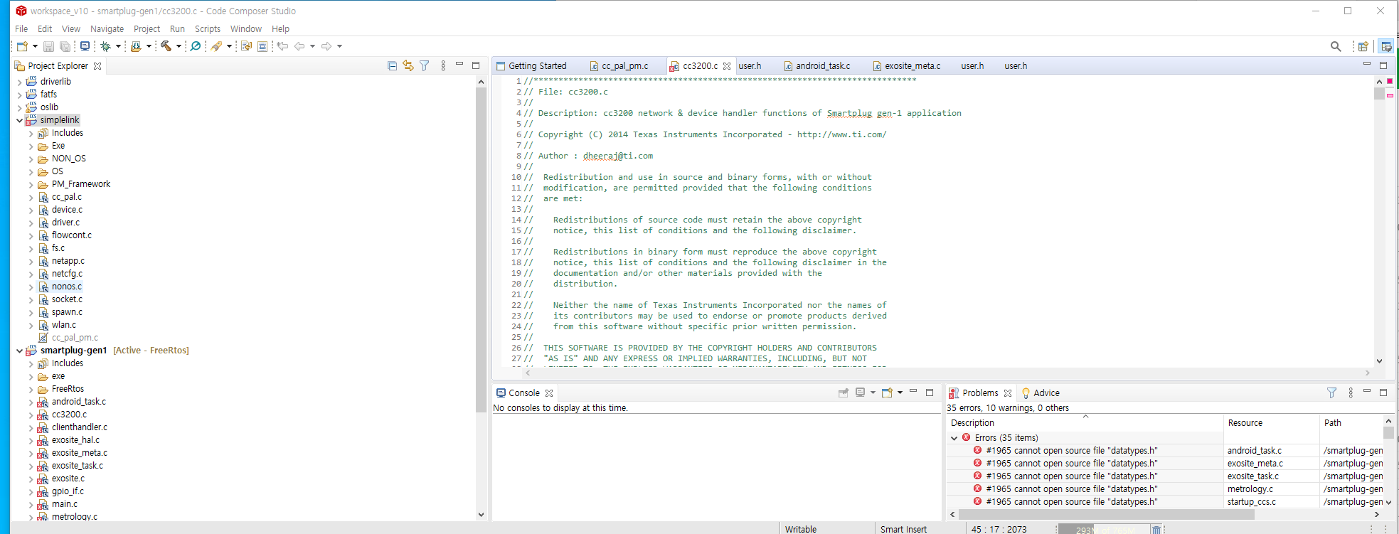1399x534 pixels.
Task: Click the Save icon in the toolbar
Action: pyautogui.click(x=48, y=46)
